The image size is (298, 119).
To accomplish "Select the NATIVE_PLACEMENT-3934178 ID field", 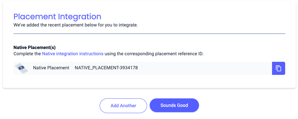I will (172, 68).
